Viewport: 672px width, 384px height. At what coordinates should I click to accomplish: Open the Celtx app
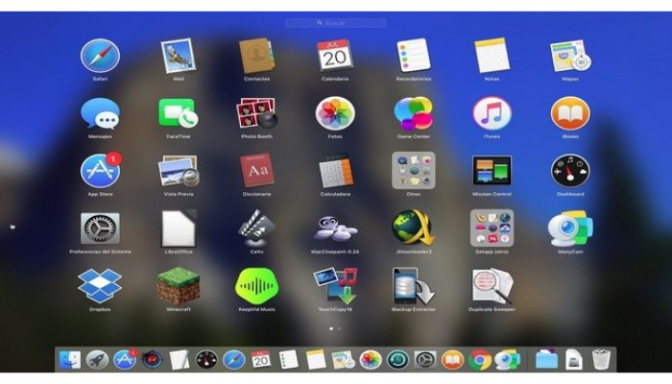pos(256,228)
